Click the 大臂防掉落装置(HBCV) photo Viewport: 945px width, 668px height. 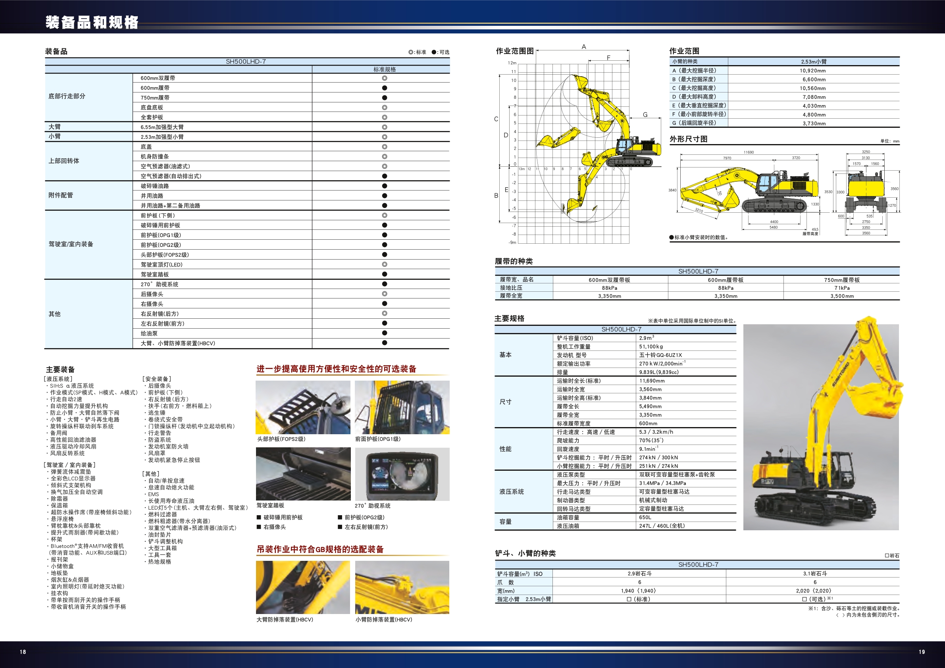pos(303,587)
